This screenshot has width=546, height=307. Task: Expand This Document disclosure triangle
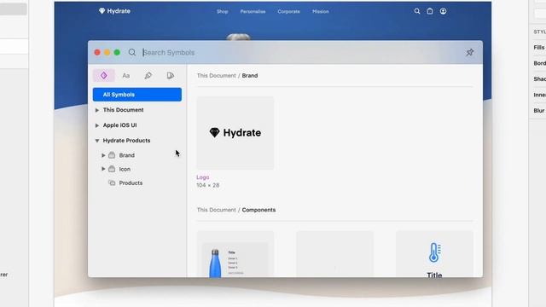point(97,110)
